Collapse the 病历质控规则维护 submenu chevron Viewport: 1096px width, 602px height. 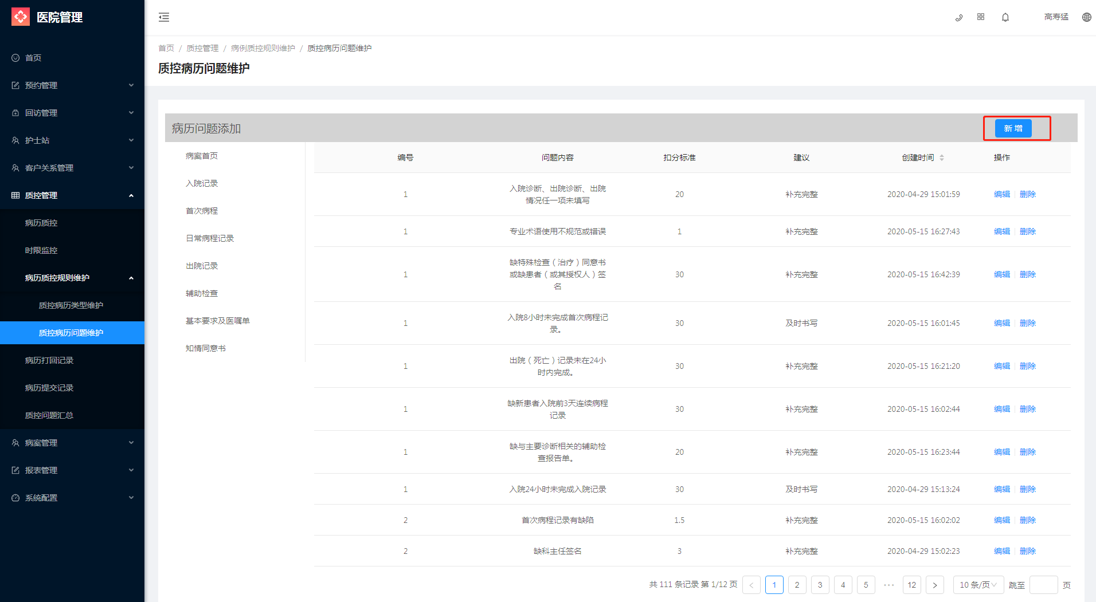point(131,278)
